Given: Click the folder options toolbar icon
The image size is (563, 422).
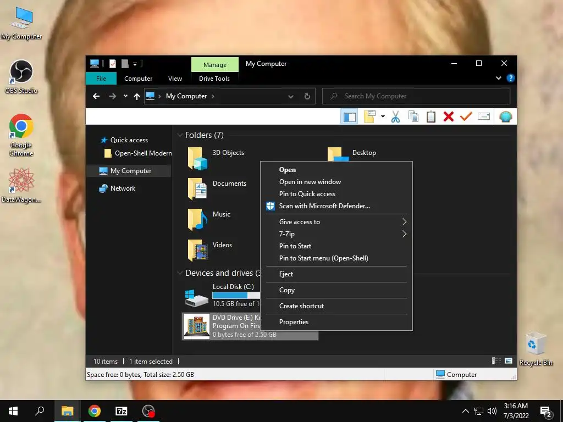Looking at the screenshot, I should pyautogui.click(x=369, y=116).
